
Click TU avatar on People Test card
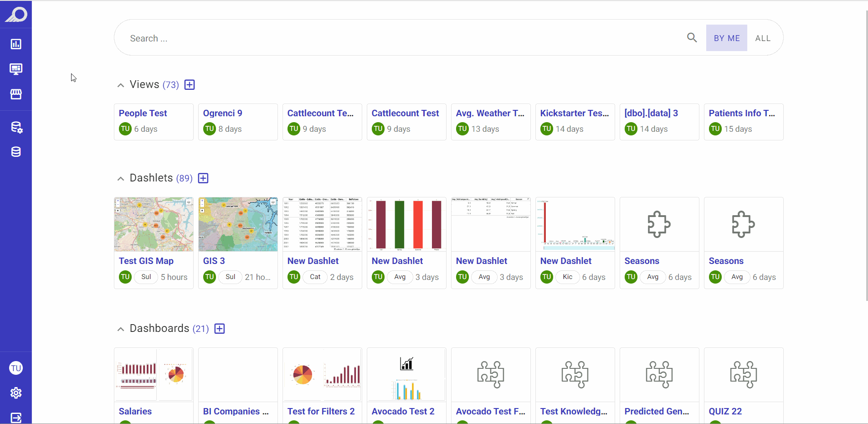click(125, 129)
